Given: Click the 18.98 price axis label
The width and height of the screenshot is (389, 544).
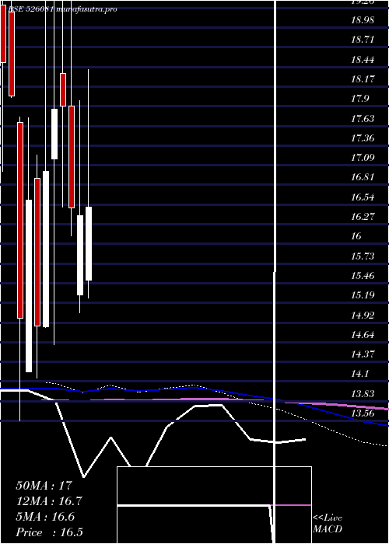Looking at the screenshot, I should click(363, 20).
